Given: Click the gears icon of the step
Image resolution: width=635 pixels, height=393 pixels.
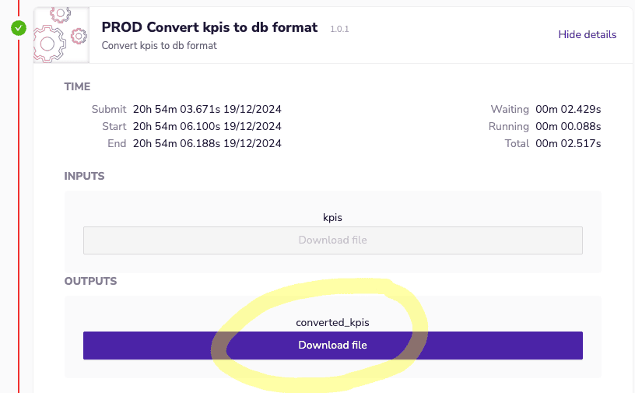Looking at the screenshot, I should point(60,35).
